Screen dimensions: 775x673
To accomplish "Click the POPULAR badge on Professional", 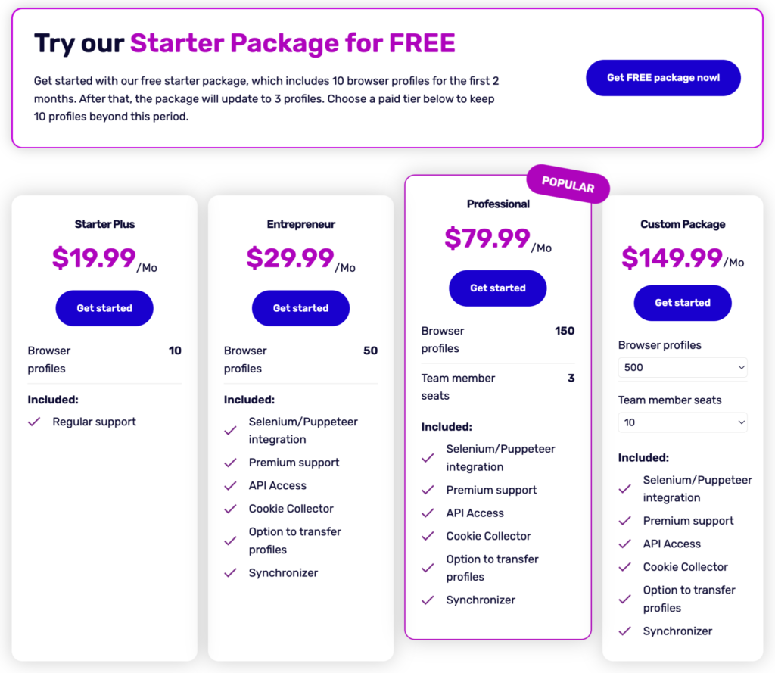I will [568, 184].
